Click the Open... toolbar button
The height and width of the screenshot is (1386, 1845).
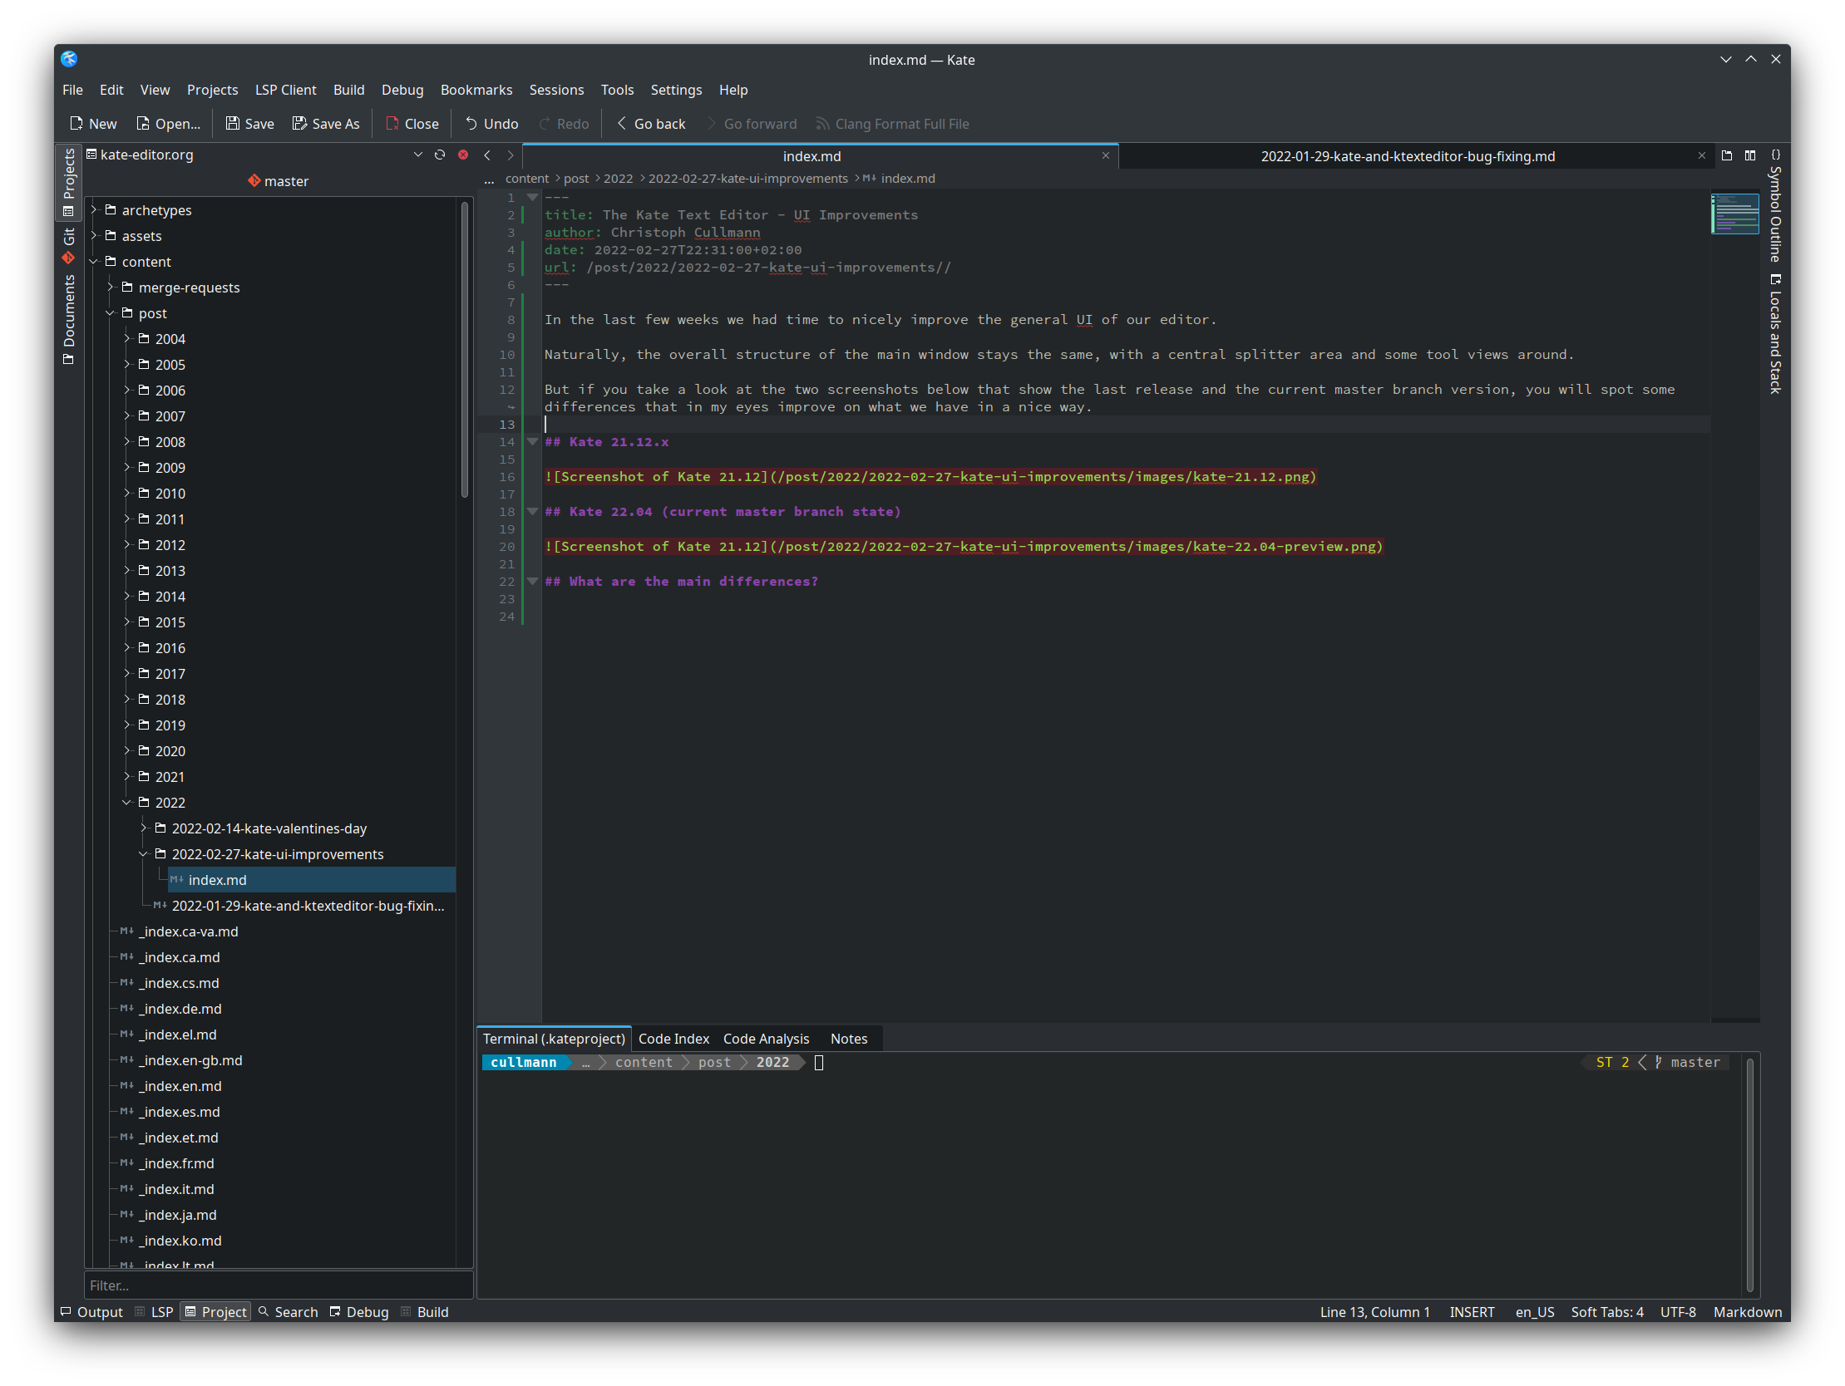pyautogui.click(x=168, y=123)
